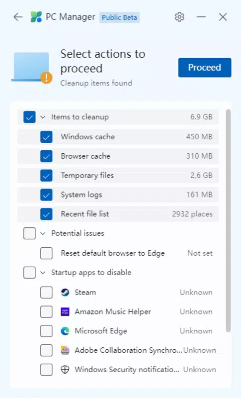This screenshot has height=398, width=241.
Task: Click the Recent file list label
Action: coord(85,214)
